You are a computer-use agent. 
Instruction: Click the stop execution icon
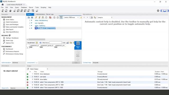(46, 17)
